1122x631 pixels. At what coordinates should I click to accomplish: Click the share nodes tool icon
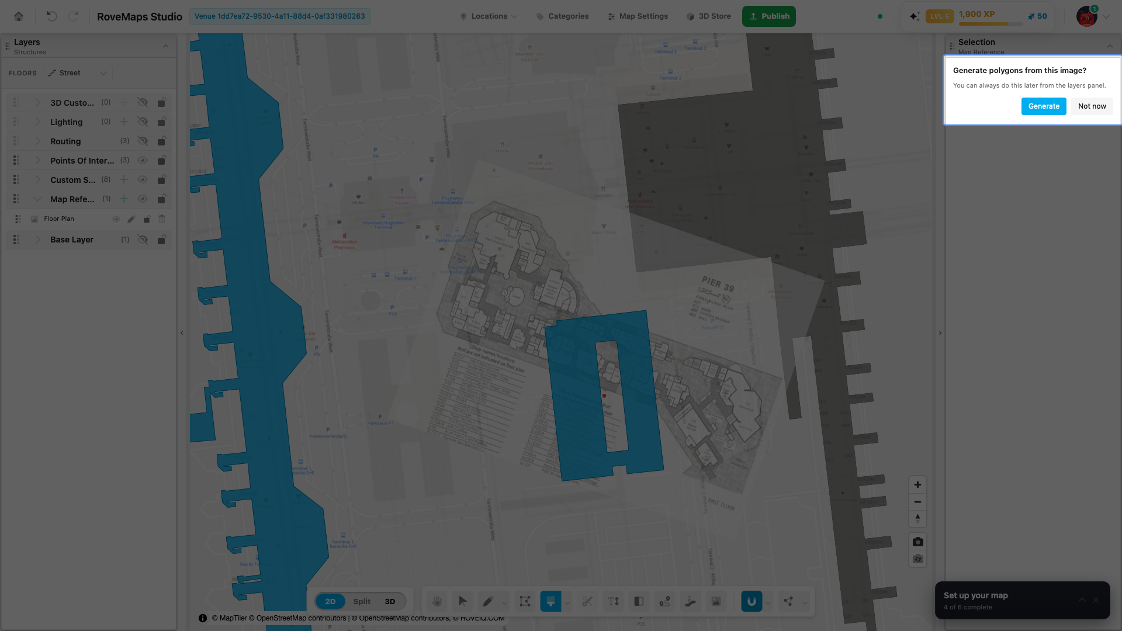tap(788, 601)
